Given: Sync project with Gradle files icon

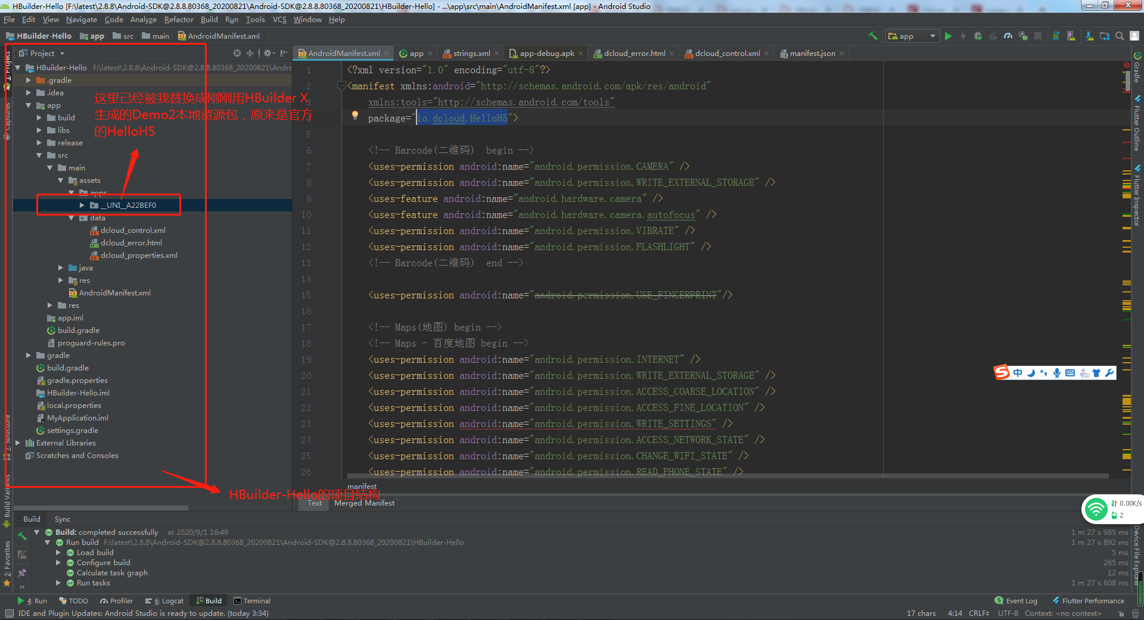Looking at the screenshot, I should [1056, 36].
